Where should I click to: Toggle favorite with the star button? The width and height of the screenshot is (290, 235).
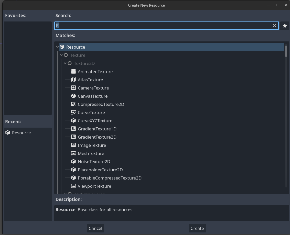coord(285,26)
